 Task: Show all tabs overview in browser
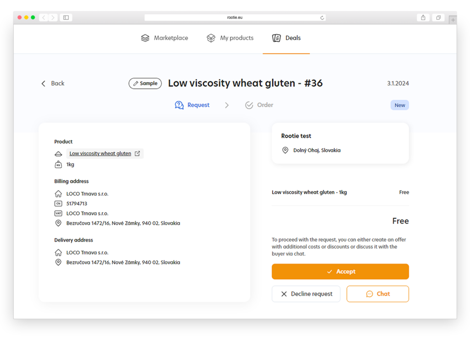click(x=438, y=18)
